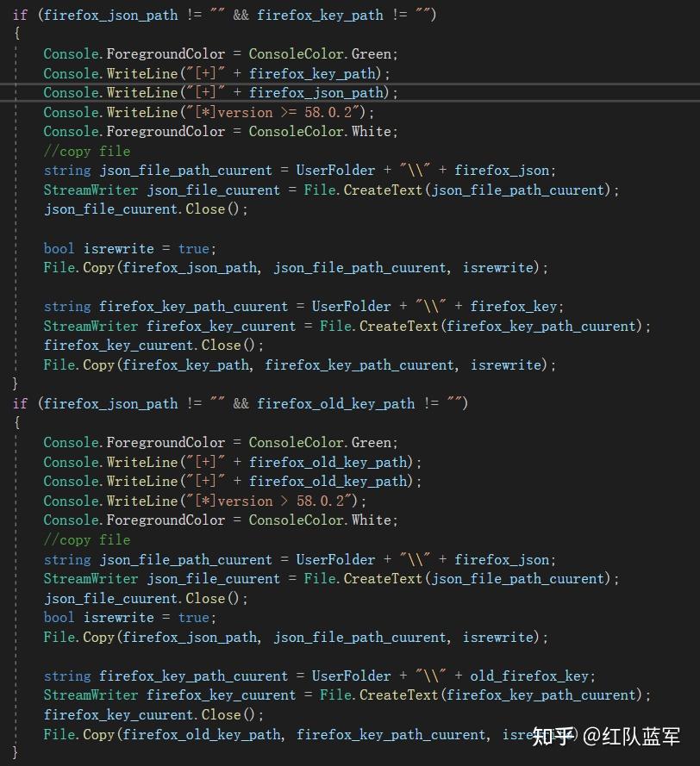
Task: Click the firefox_key variable ending the string line
Action: coord(513,307)
